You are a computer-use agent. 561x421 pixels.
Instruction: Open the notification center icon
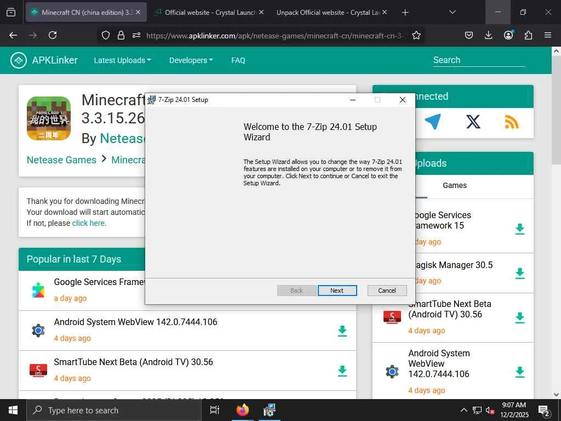(x=544, y=411)
